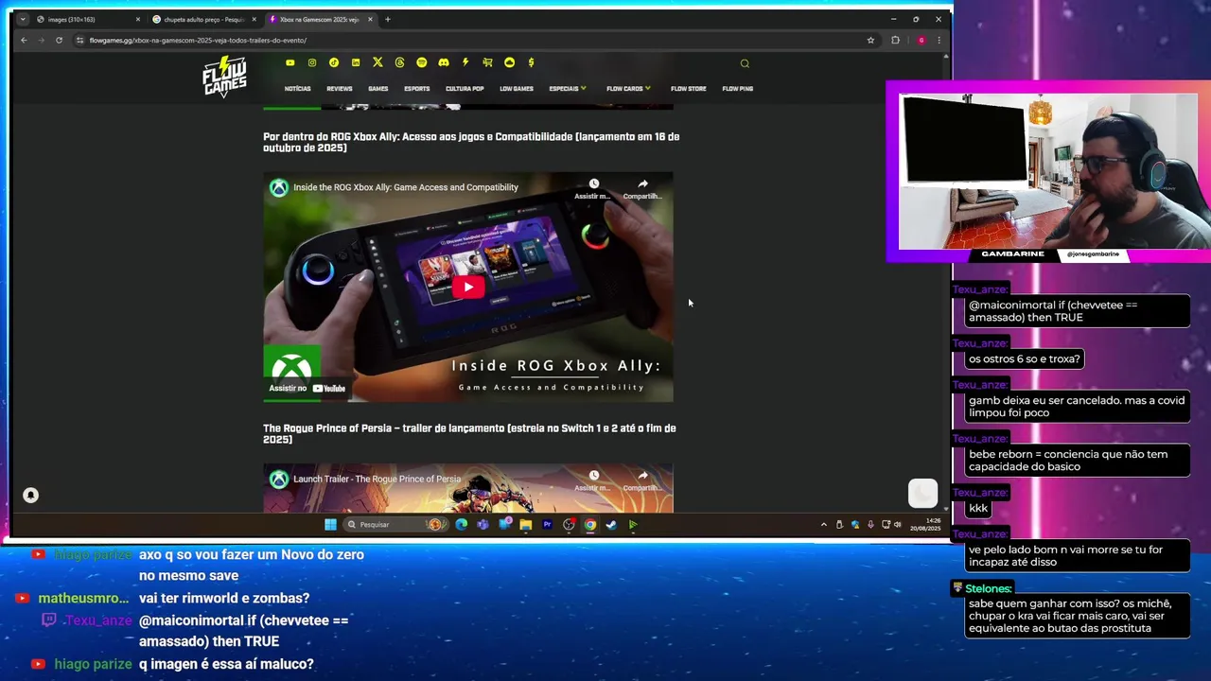The image size is (1211, 681).
Task: Open the Low Games menu item
Action: tap(517, 89)
